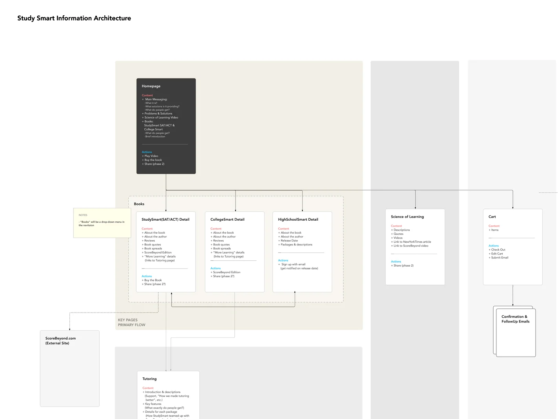Image resolution: width=558 pixels, height=419 pixels.
Task: Click 'Videos' in Science of Learning card
Action: (398, 238)
